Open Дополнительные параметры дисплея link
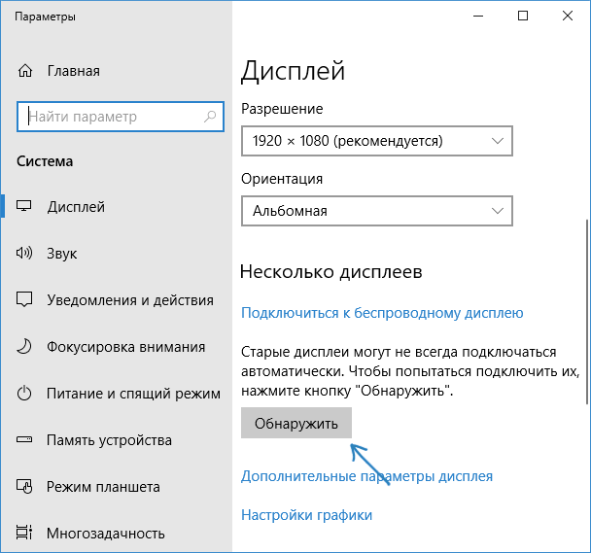Viewport: 591px width, 553px height. [366, 476]
